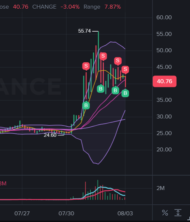Click the 25.00 price axis label
This screenshot has width=190, height=222.
click(x=164, y=133)
